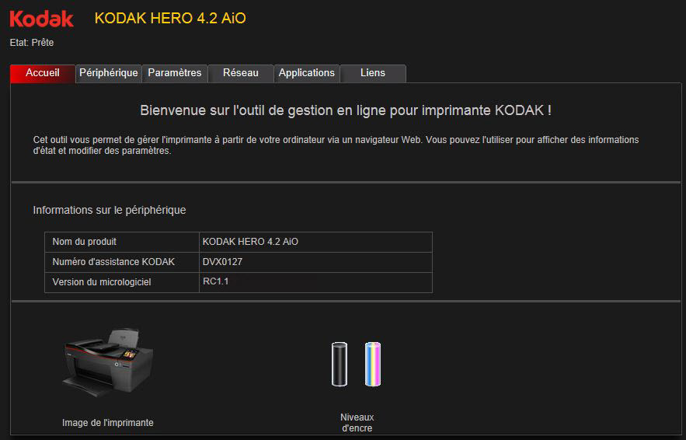Click the Informations sur le périphérique heading
Image resolution: width=686 pixels, height=440 pixels.
pyautogui.click(x=110, y=210)
